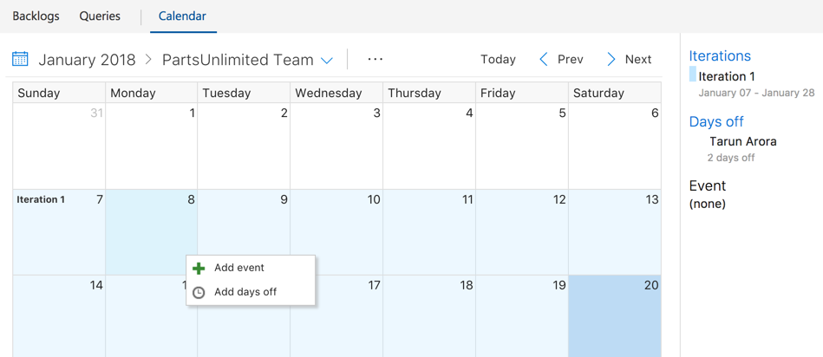Click the calendar icon beside January 2018
Screen dimensions: 823x357
(20, 59)
